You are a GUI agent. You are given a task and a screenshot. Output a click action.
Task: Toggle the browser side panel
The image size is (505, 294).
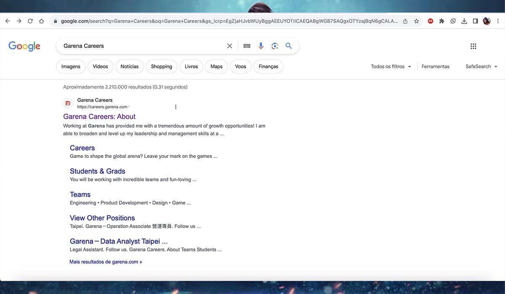coord(475,21)
